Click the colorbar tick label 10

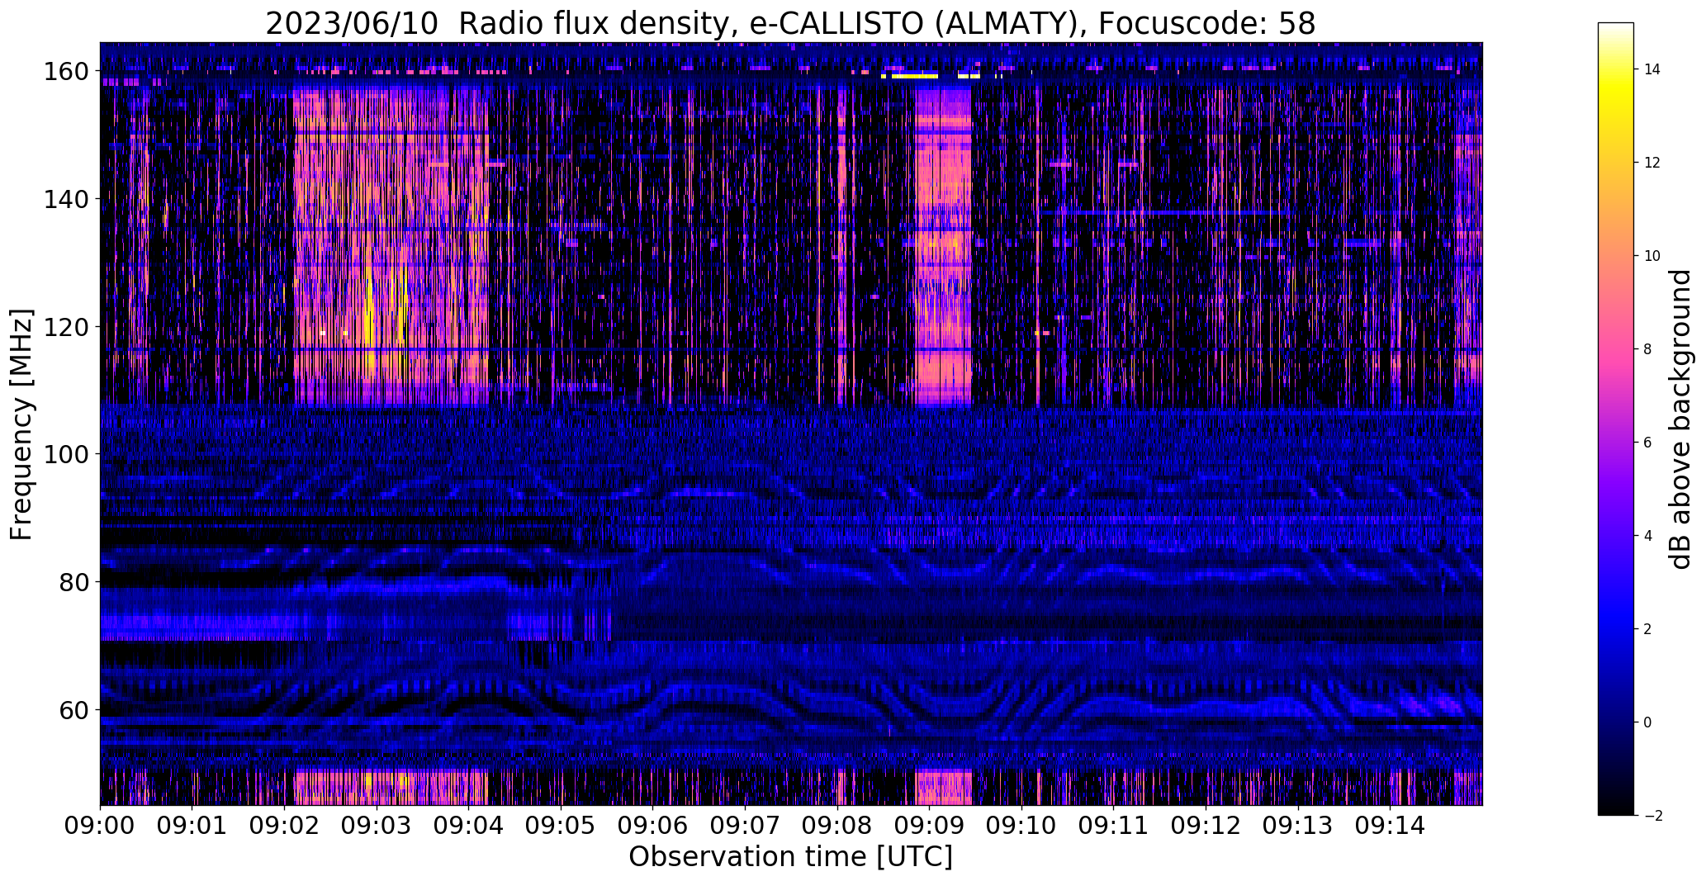click(1652, 256)
